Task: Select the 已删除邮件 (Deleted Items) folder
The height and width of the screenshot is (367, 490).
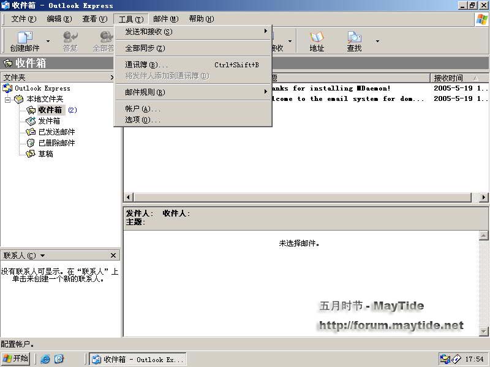Action: 56,143
